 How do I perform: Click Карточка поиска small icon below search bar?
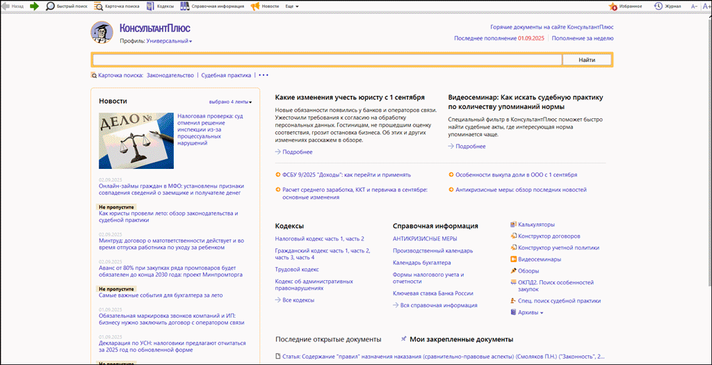coord(94,75)
